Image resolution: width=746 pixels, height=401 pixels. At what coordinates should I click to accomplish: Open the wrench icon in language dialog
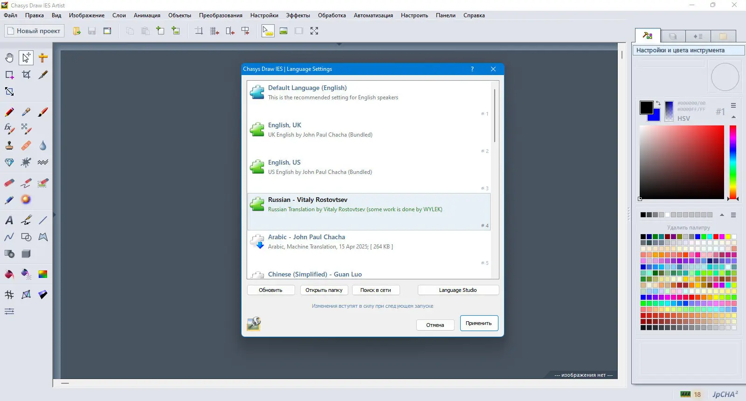click(254, 324)
